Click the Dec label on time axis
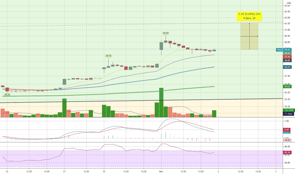Image resolution: width=295 pixels, height=174 pixels. (161, 171)
